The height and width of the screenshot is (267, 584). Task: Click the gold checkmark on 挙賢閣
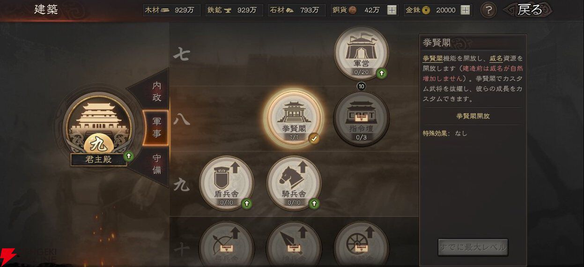pos(314,138)
